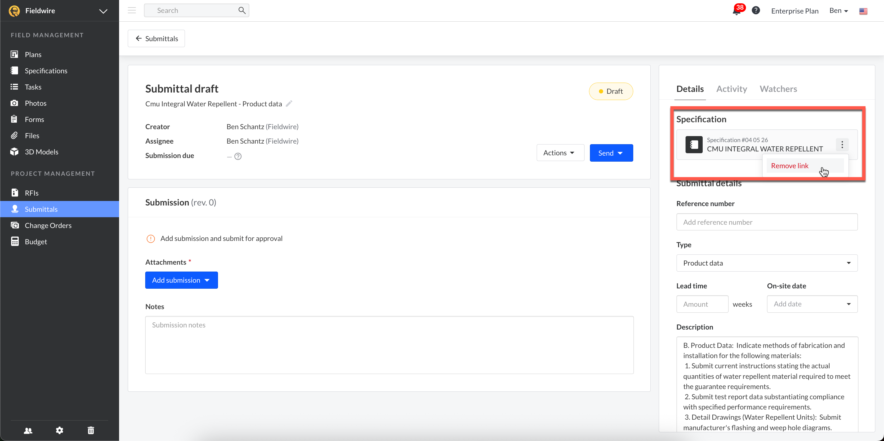This screenshot has width=884, height=441.
Task: Click the project settings gear icon
Action: point(59,430)
